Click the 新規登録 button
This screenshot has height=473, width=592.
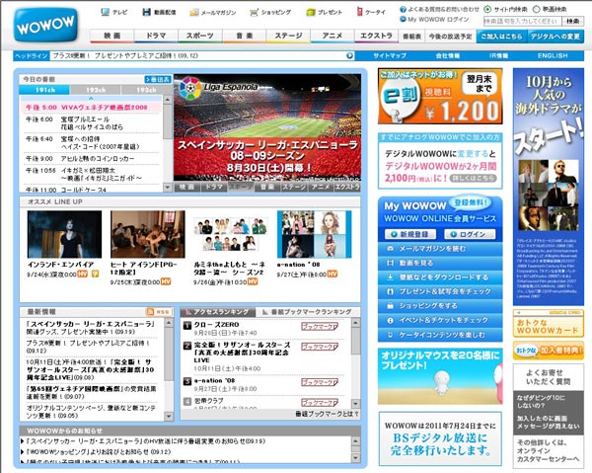click(x=408, y=234)
